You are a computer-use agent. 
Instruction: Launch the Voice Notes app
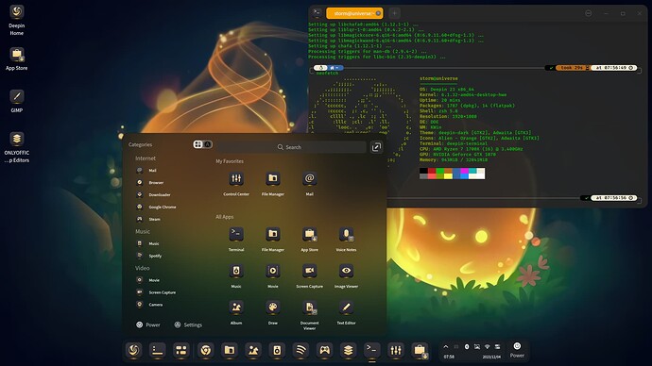(x=346, y=234)
